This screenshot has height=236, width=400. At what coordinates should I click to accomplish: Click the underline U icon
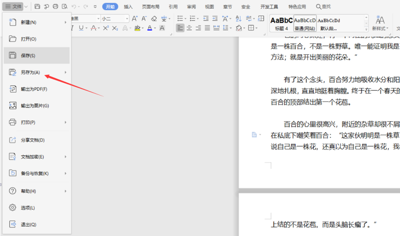(x=81, y=28)
